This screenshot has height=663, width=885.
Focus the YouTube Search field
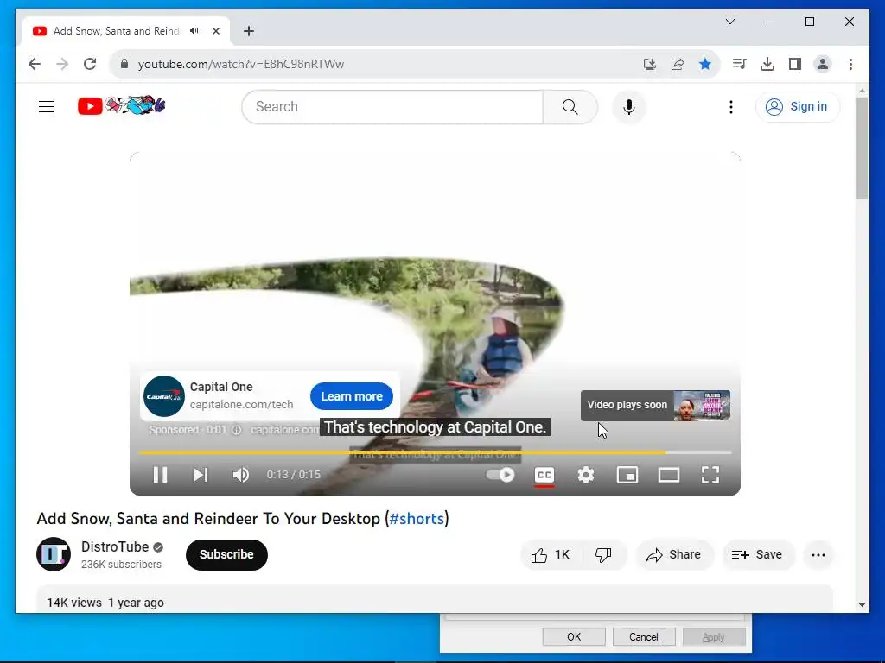pyautogui.click(x=392, y=106)
